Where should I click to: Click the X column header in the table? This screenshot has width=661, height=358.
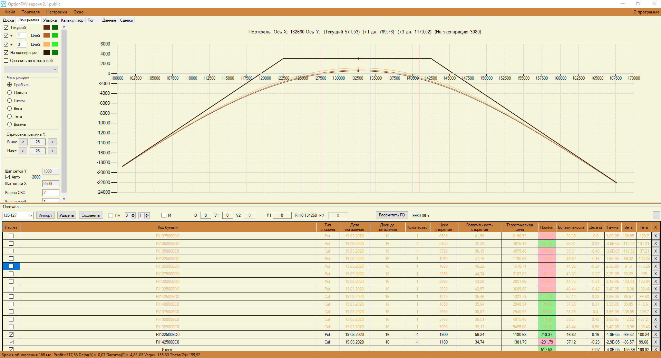pyautogui.click(x=655, y=227)
